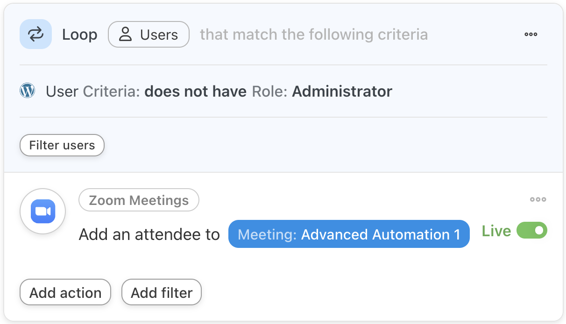Select the "Add an attendee to" action text

pos(149,234)
